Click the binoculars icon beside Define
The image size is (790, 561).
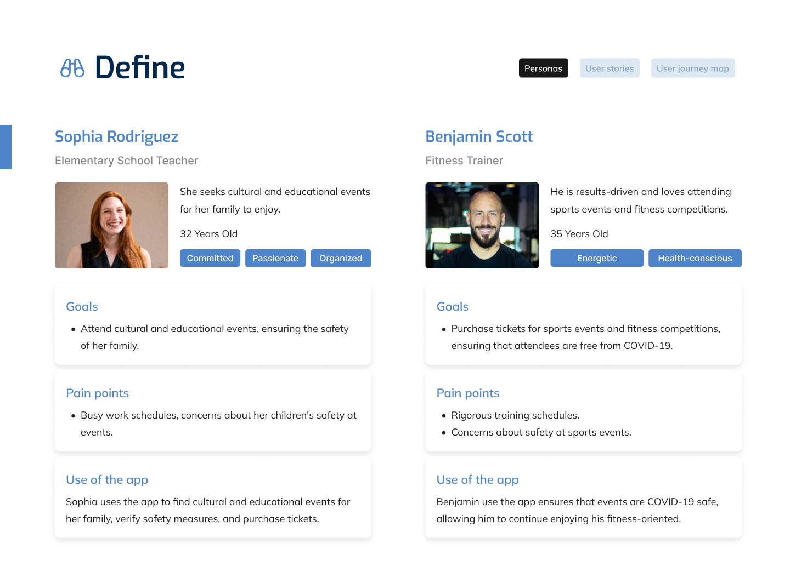[72, 68]
